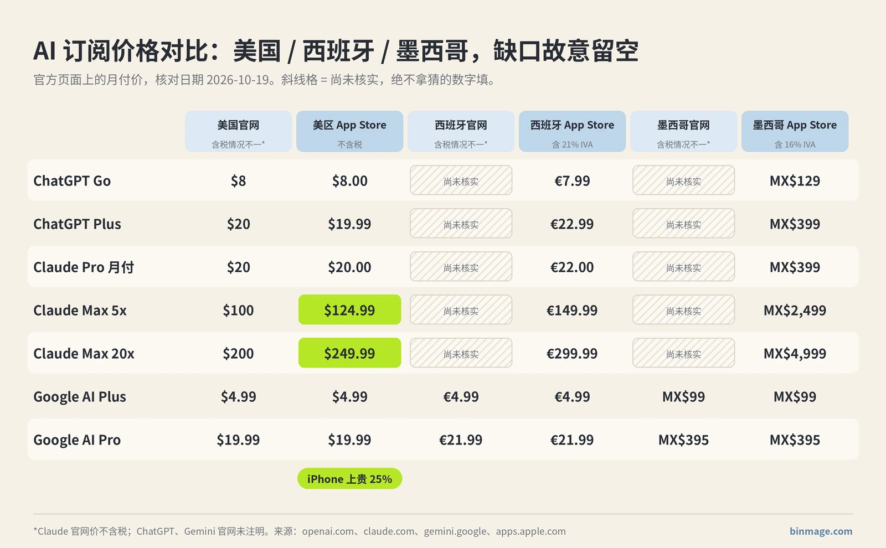Screen dimensions: 886x548
Task: Click Google AI Plus's 墨西哥官网 MX$99 price
Action: 683,397
